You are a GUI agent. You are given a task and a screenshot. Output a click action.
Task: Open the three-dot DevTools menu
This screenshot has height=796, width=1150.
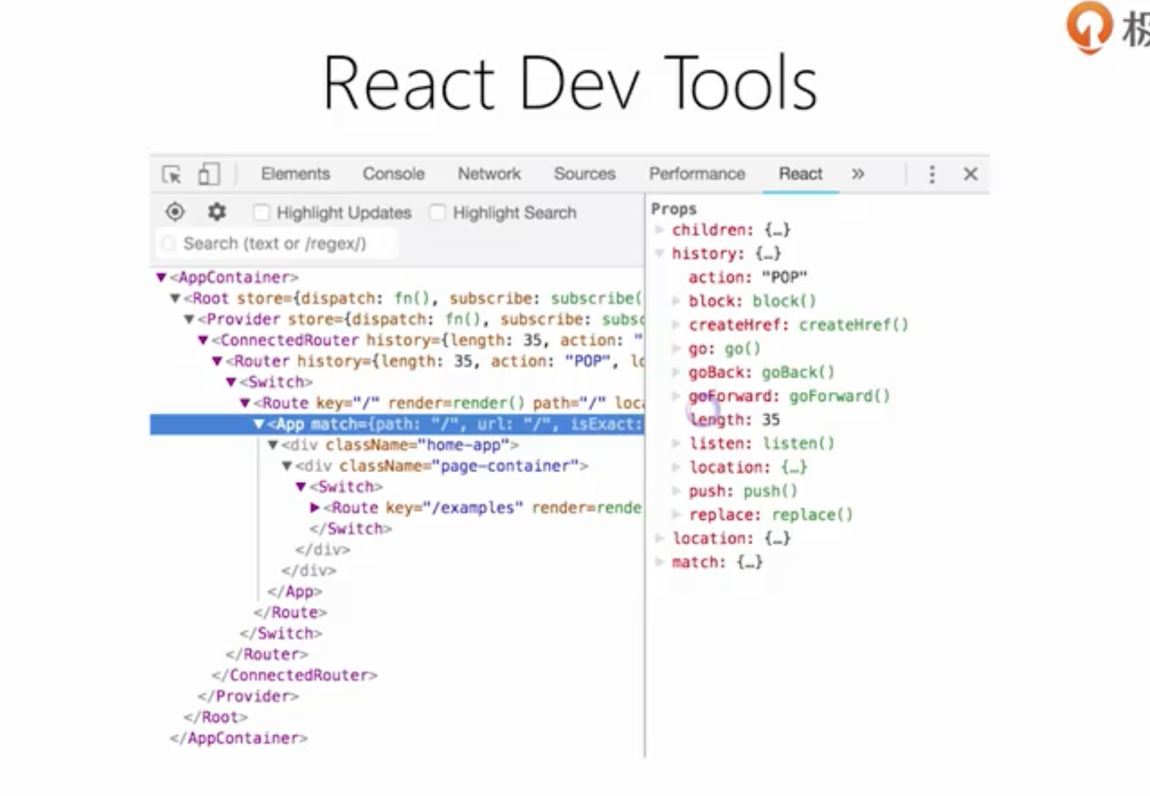coord(932,174)
